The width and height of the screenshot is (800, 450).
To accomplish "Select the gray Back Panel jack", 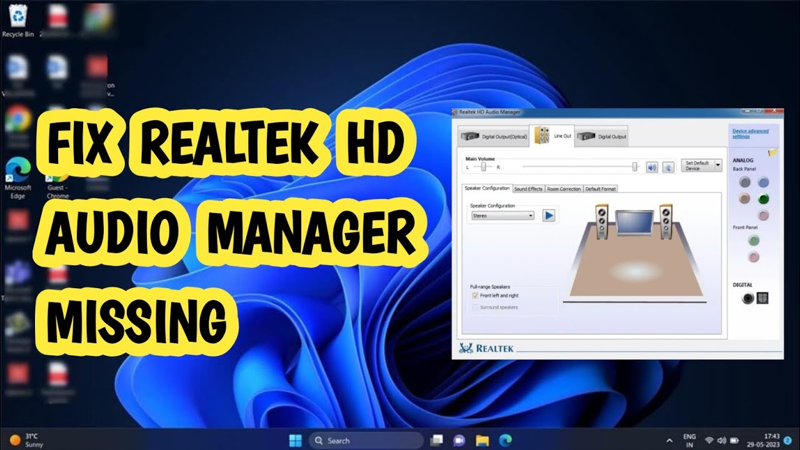I will click(744, 182).
